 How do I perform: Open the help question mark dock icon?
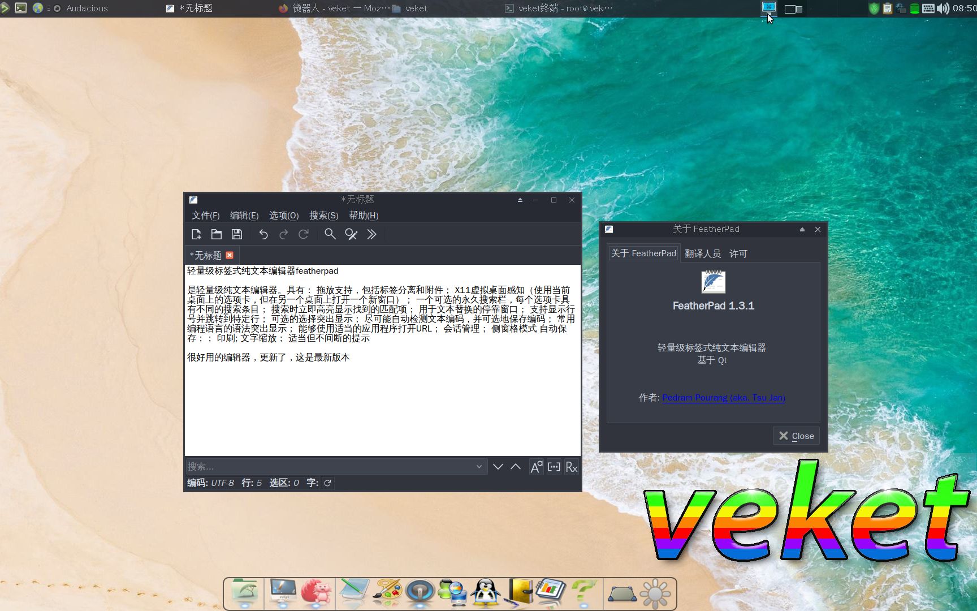point(583,593)
